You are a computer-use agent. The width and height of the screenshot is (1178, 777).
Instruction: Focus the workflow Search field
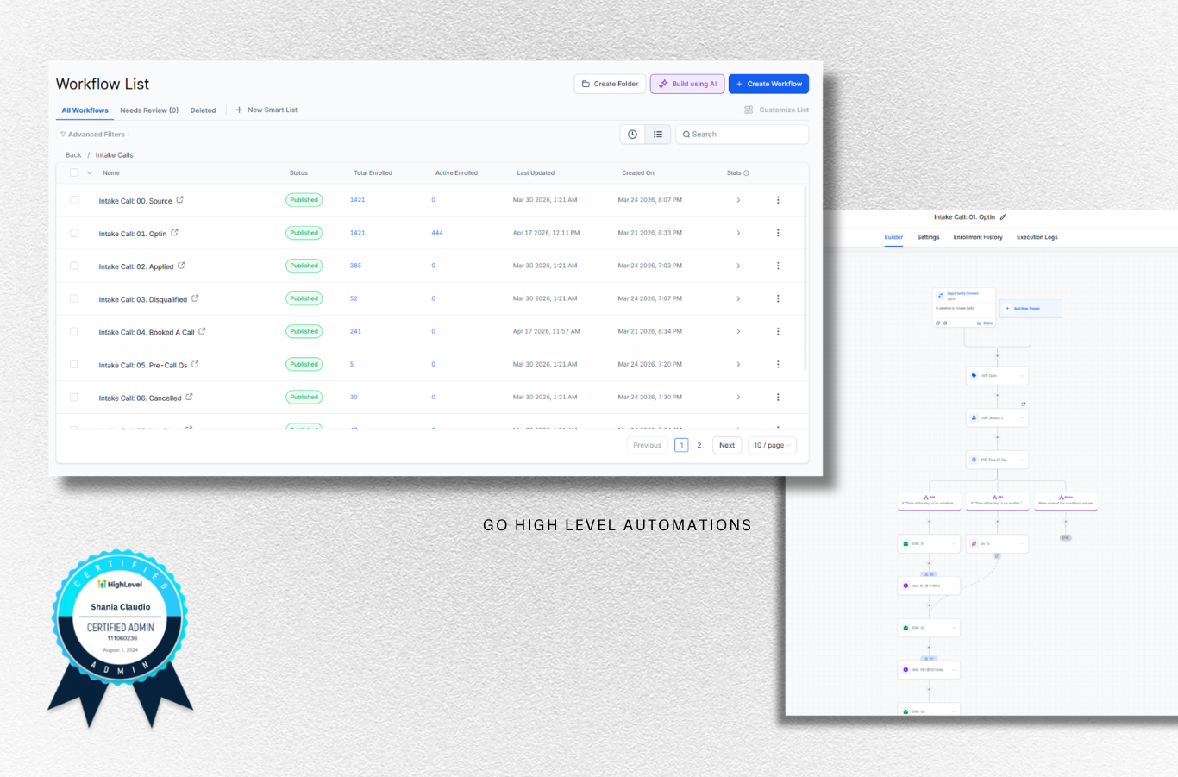coord(742,135)
